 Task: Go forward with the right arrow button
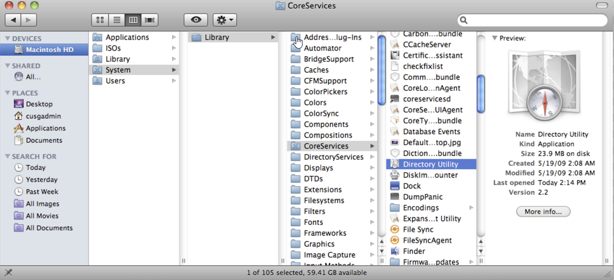(28, 19)
